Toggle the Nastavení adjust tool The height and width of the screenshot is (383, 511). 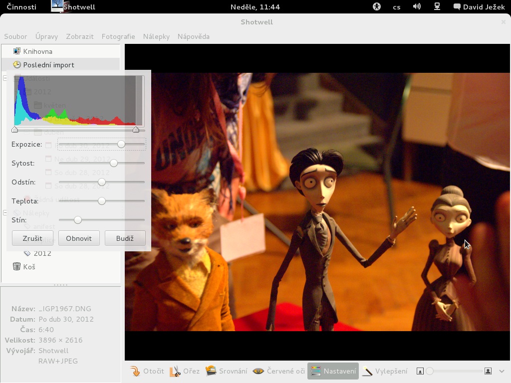point(333,371)
